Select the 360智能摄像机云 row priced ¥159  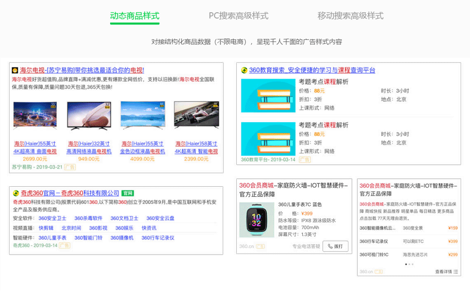click(408, 228)
